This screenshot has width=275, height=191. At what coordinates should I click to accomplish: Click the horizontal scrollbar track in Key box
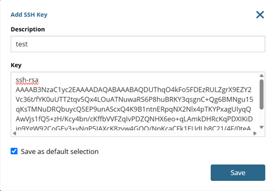tap(135, 133)
